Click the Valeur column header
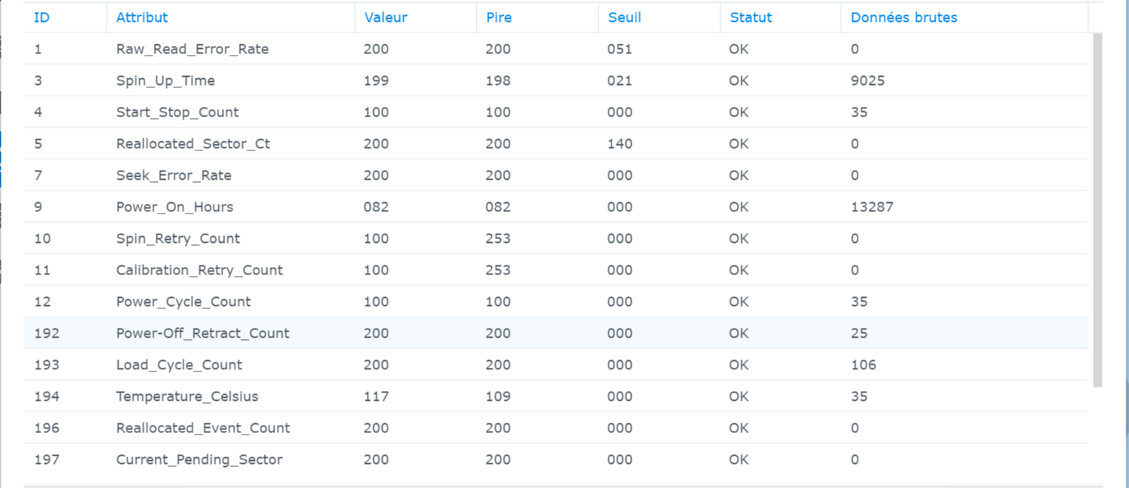 pos(386,17)
